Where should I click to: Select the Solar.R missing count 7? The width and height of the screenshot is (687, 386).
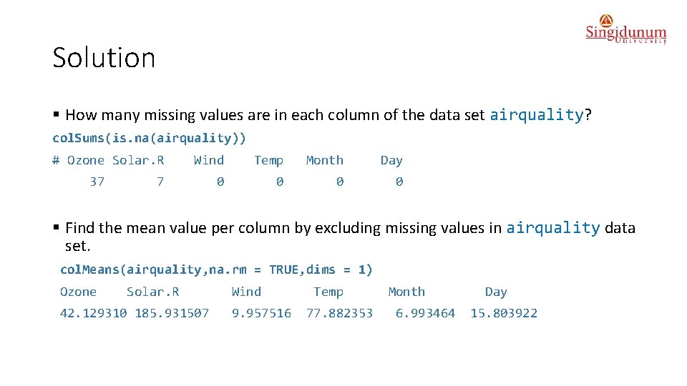click(x=160, y=182)
